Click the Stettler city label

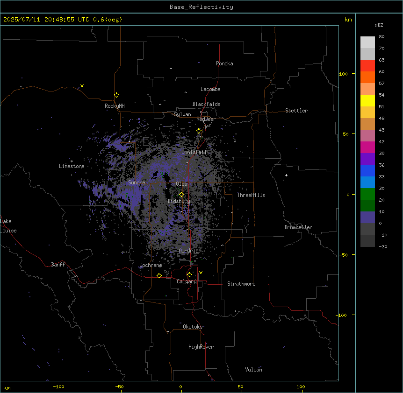(x=296, y=111)
